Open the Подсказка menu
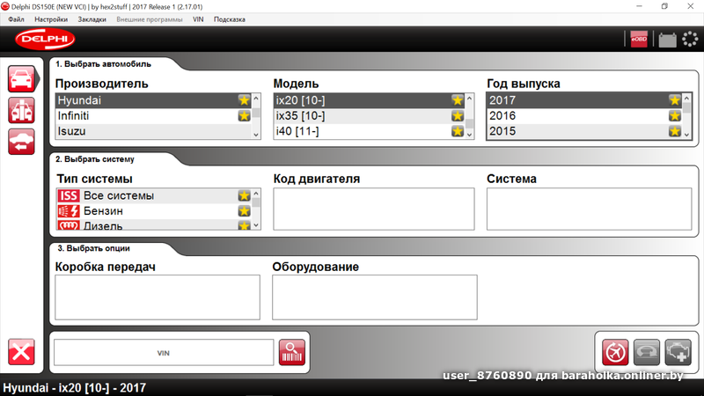Screen dimensions: 704x396 [230, 19]
